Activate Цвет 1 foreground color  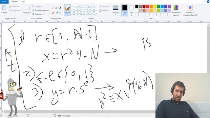[x=125, y=10]
